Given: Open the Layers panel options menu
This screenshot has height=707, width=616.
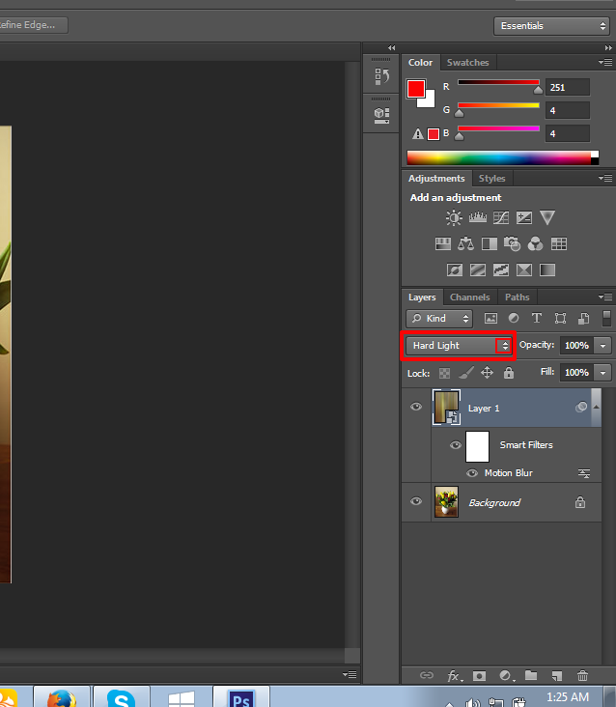Looking at the screenshot, I should 605,297.
